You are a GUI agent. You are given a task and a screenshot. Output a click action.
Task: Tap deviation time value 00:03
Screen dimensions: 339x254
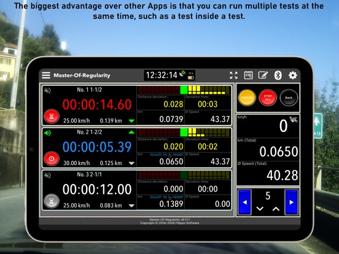coord(208,104)
